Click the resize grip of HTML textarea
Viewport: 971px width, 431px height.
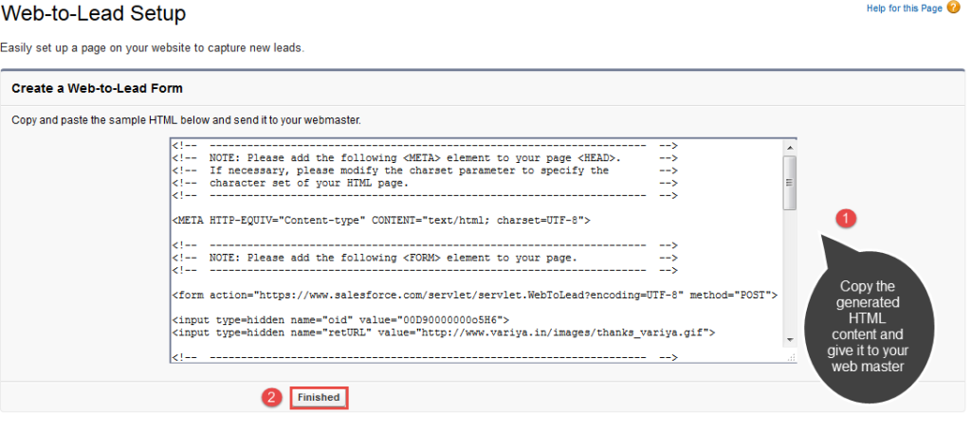click(x=791, y=357)
